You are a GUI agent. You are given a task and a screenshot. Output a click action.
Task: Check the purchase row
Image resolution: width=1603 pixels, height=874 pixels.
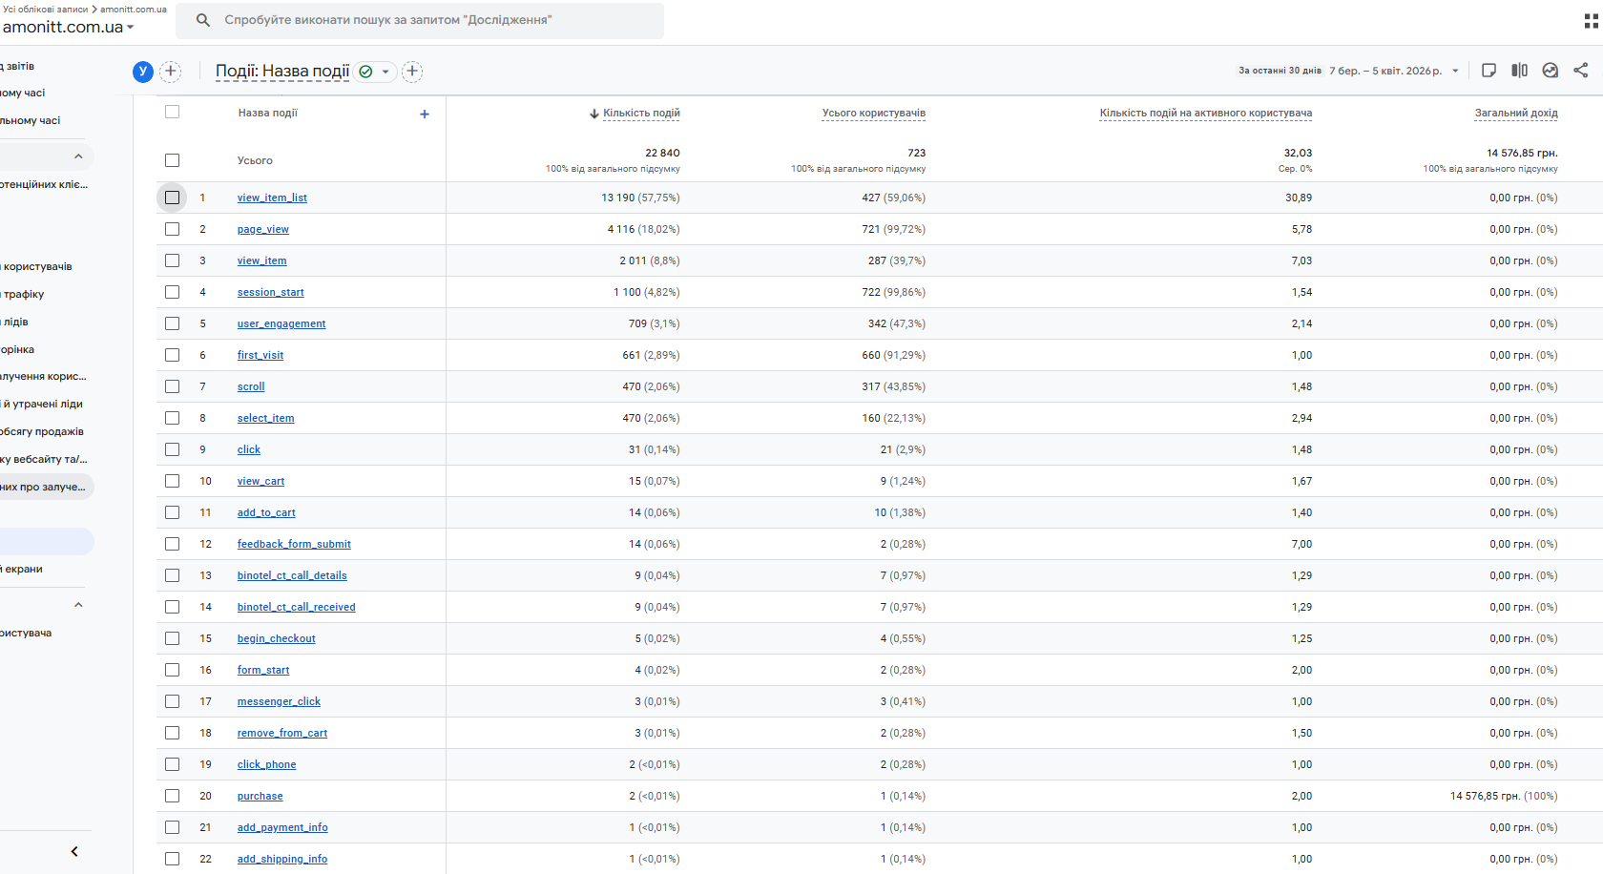(172, 796)
